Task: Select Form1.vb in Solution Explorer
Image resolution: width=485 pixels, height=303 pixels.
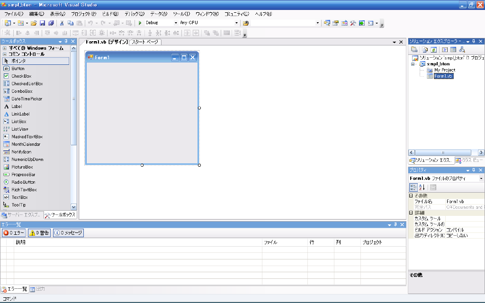Action: tap(443, 76)
